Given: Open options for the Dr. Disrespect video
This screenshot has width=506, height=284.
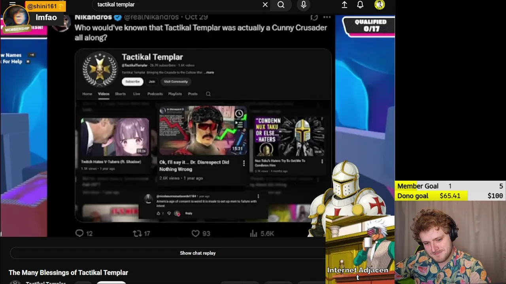Looking at the screenshot, I should pyautogui.click(x=244, y=163).
